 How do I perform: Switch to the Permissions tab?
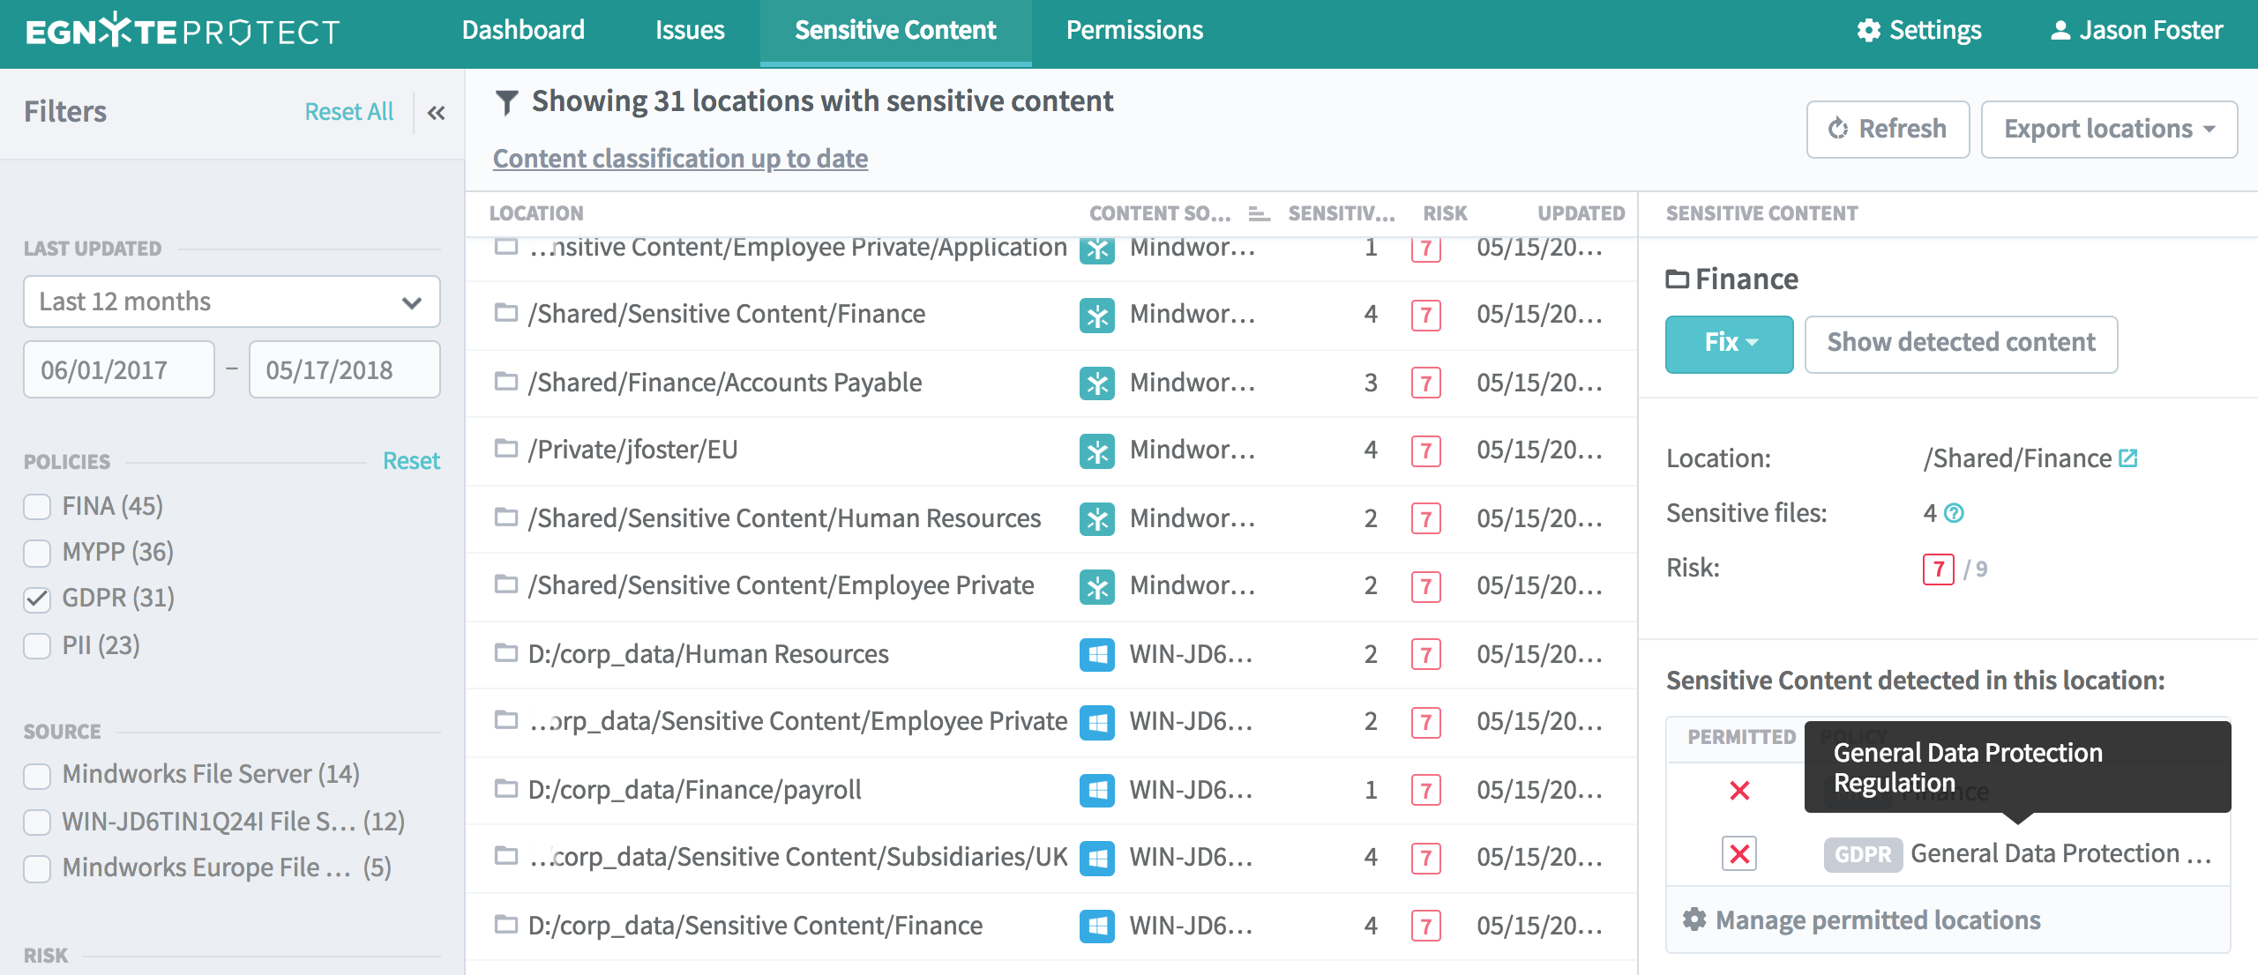tap(1134, 31)
